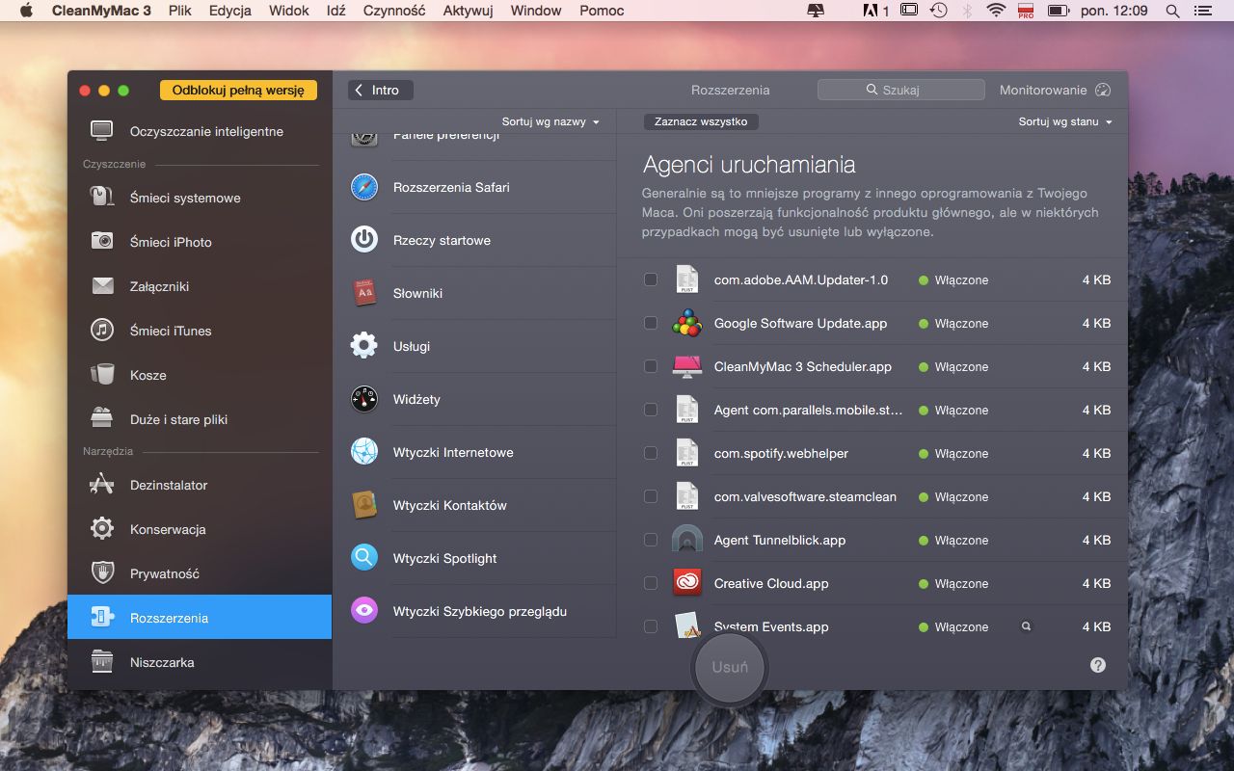This screenshot has width=1234, height=771.
Task: Open help question mark icon
Action: 1098,665
